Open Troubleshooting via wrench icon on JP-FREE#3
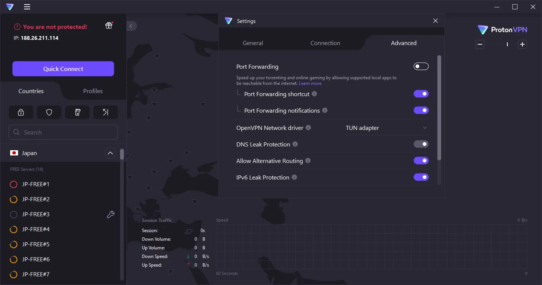Image resolution: width=542 pixels, height=285 pixels. [x=111, y=214]
